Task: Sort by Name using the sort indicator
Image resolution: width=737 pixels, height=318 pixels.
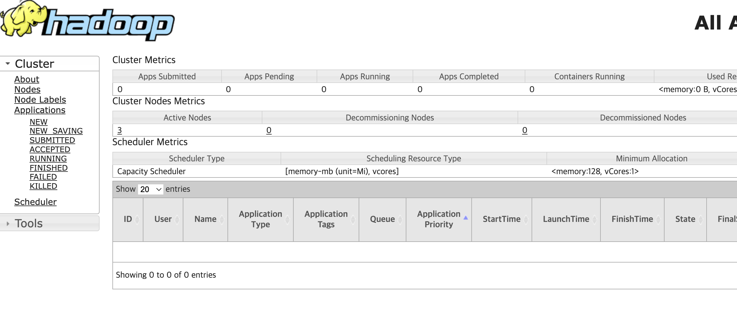Action: [222, 219]
